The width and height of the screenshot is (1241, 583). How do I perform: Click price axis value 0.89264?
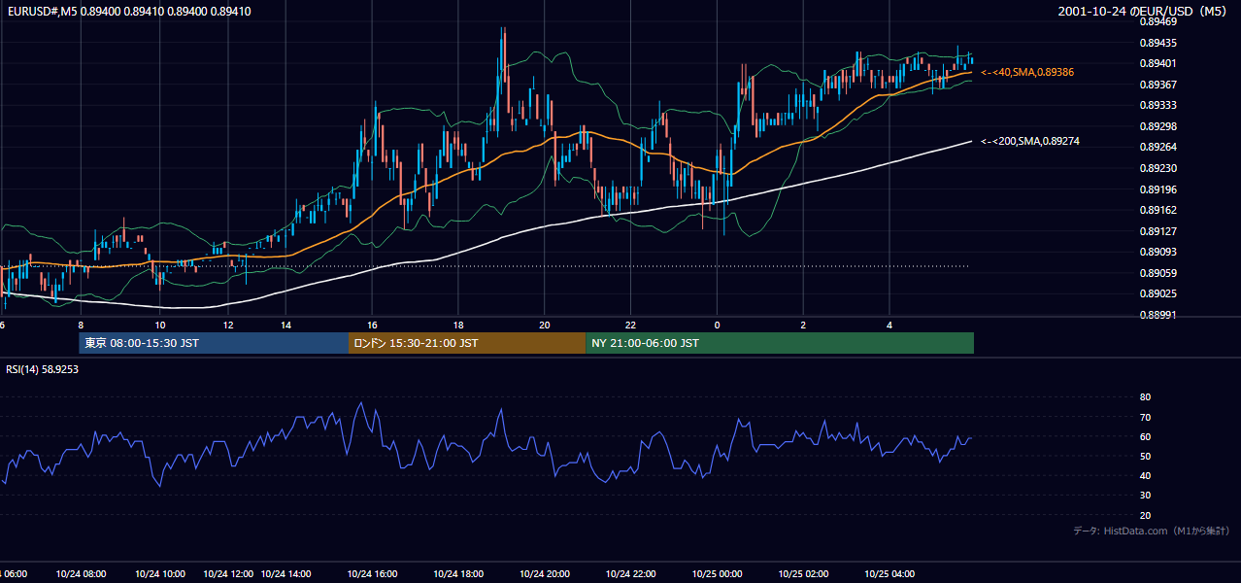[1160, 147]
